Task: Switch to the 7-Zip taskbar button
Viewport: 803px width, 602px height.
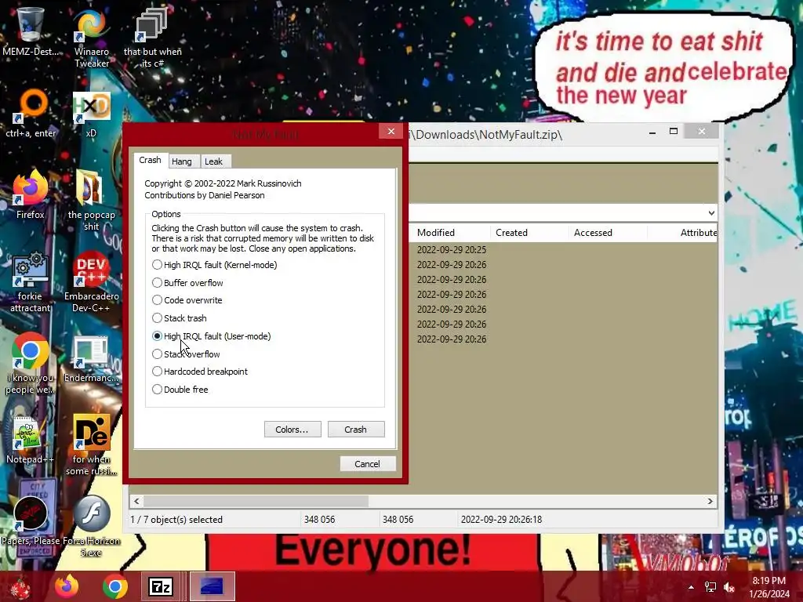Action: tap(160, 586)
